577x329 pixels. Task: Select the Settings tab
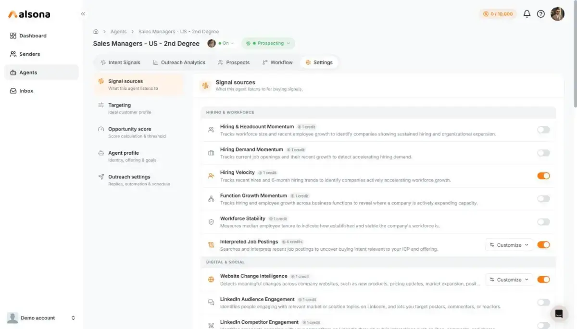tap(319, 62)
